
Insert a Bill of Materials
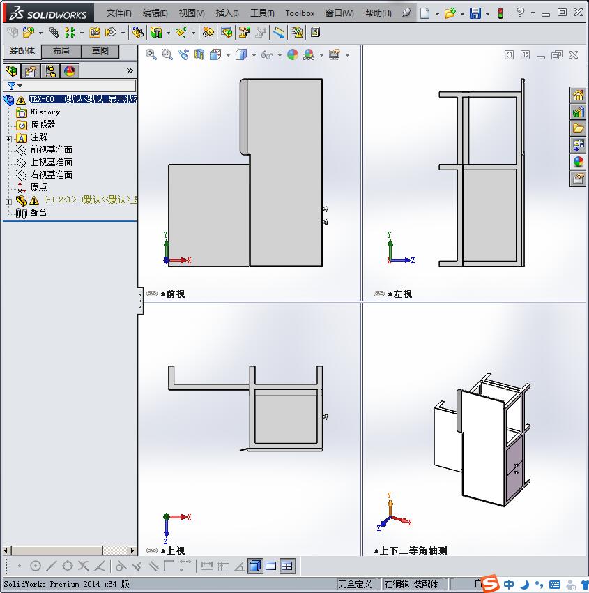point(227,33)
